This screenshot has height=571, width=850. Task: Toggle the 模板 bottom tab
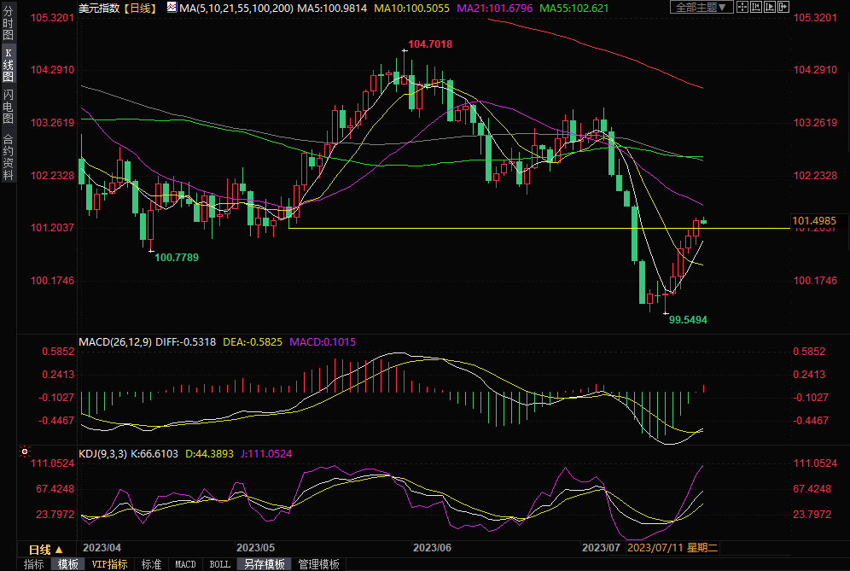pos(67,564)
